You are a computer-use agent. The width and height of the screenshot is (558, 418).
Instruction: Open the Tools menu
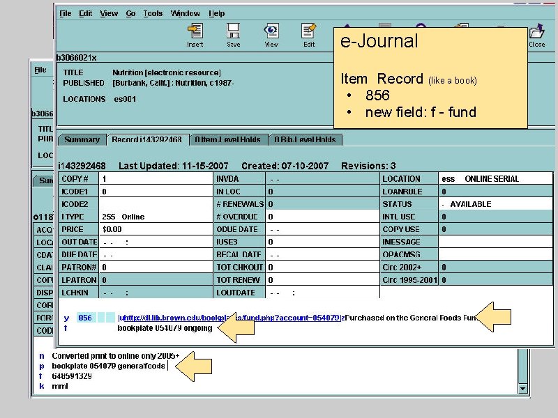click(153, 13)
